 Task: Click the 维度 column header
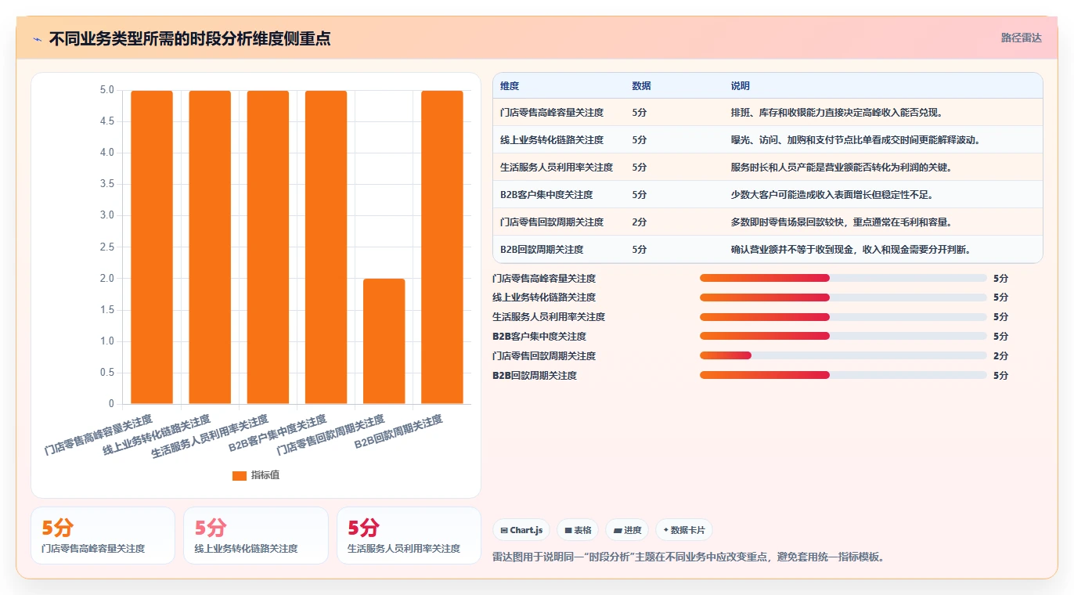tap(510, 86)
